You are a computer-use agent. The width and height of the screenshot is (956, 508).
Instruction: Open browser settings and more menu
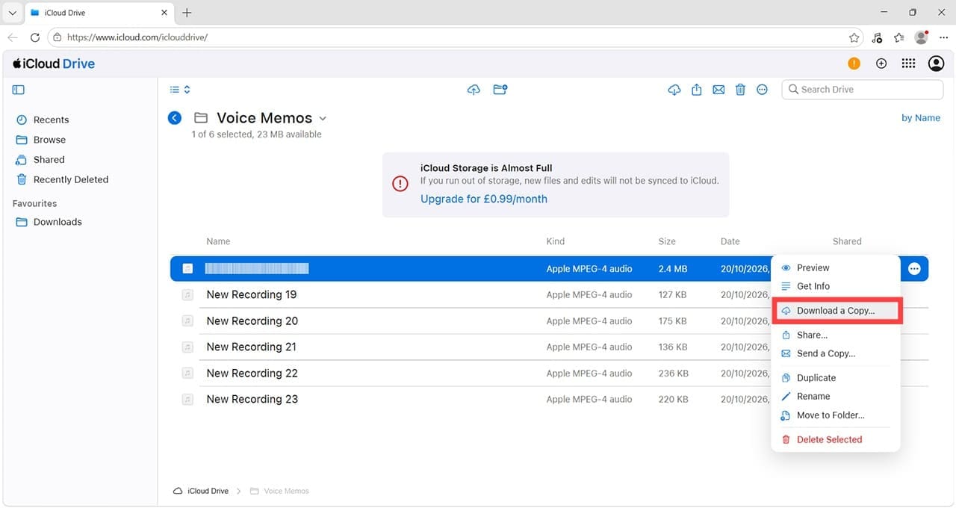point(943,37)
